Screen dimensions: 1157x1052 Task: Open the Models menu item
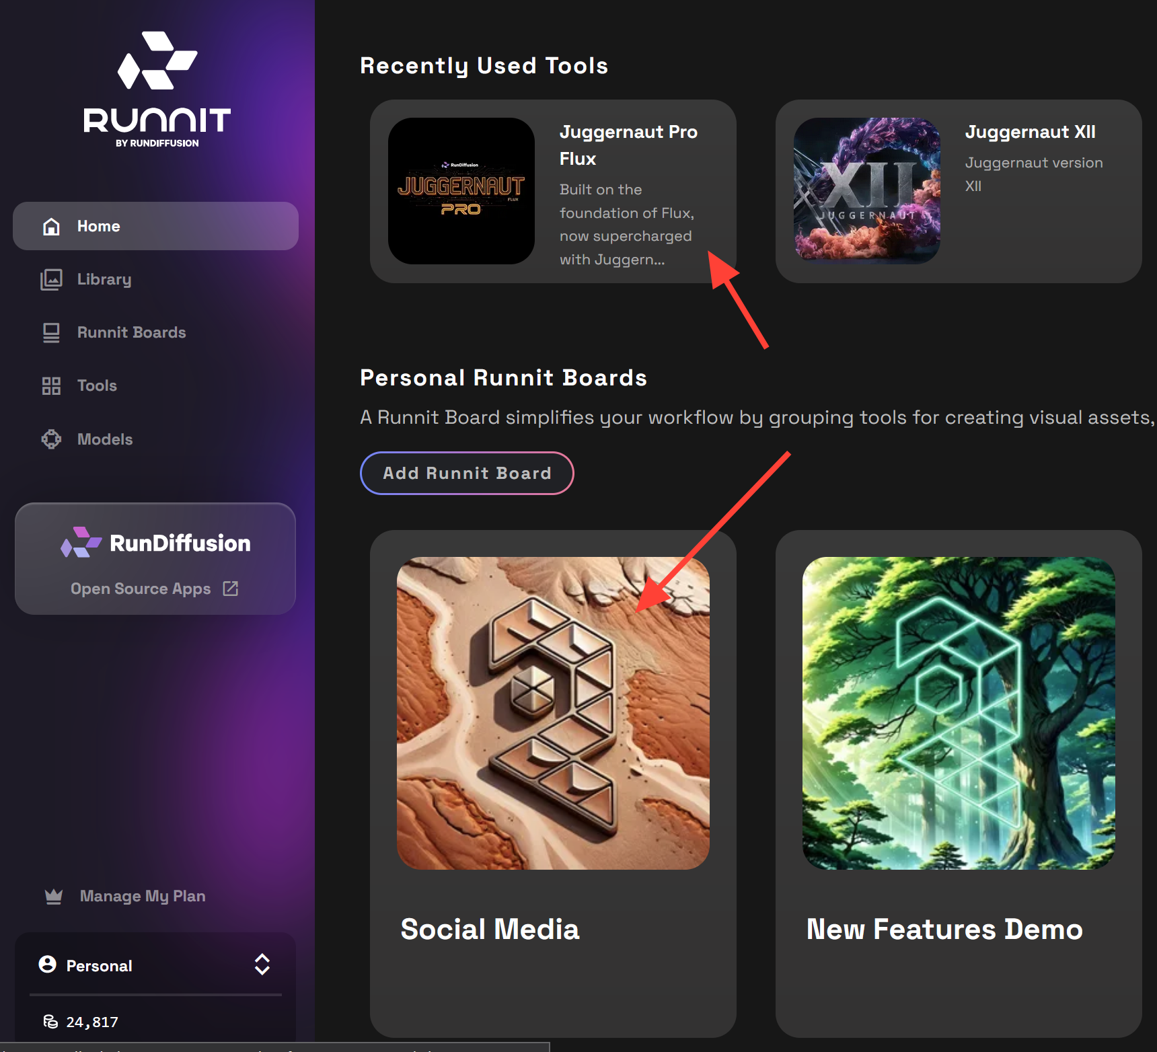(105, 439)
